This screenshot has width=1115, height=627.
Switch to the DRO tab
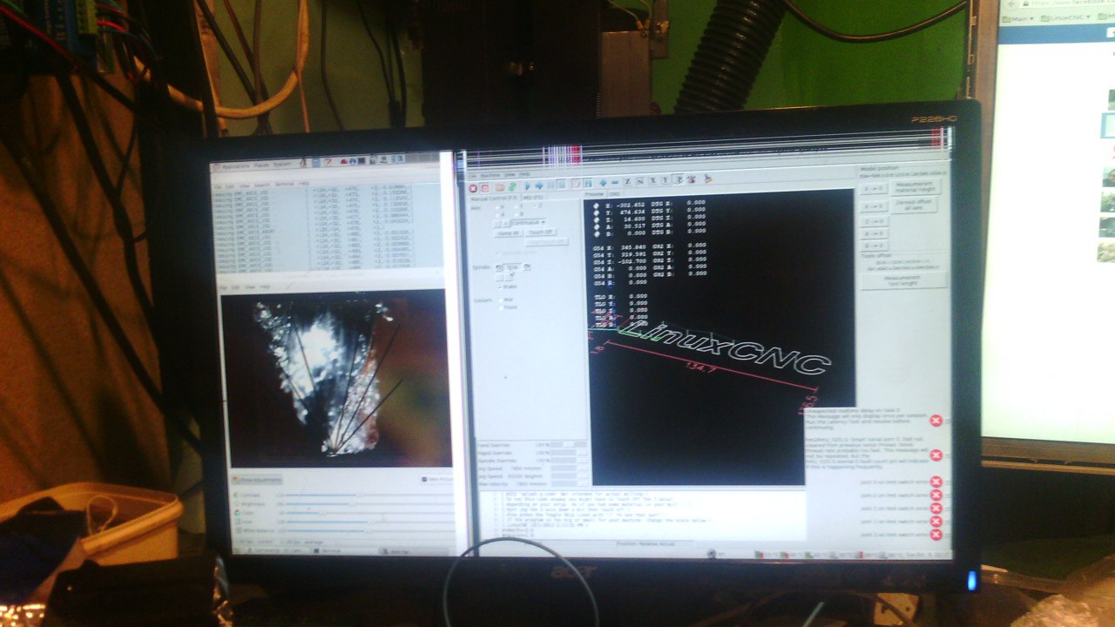(614, 192)
